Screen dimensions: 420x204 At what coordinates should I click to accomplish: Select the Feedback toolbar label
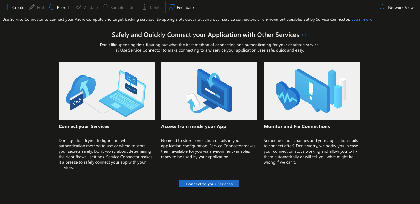point(185,8)
